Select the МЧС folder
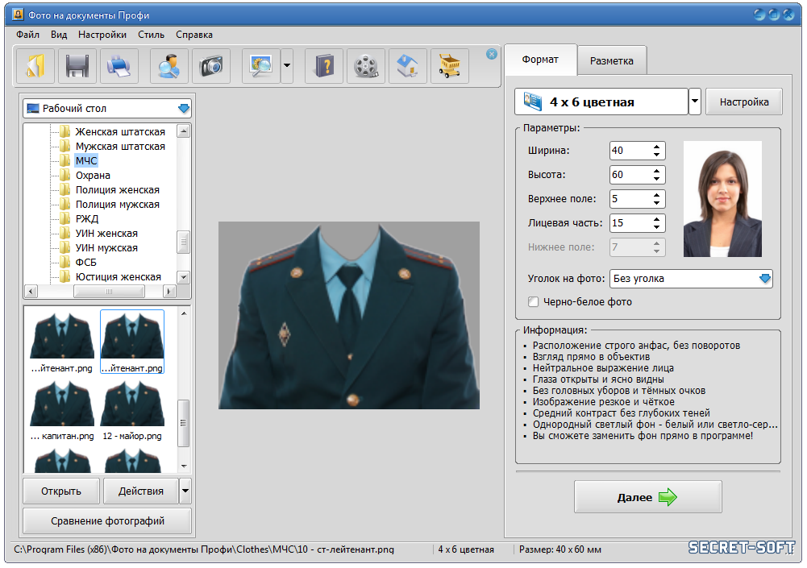 (86, 161)
